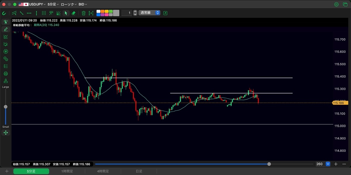Click the download/save icon in left sidebar
This screenshot has height=175, width=351.
6,81
